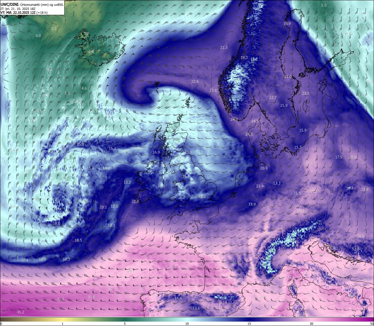The height and width of the screenshot is (326, 374).
Task: Click the value '10.0' over Wales
Action: pos(161,186)
